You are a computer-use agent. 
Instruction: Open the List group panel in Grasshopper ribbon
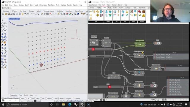point(116,22)
